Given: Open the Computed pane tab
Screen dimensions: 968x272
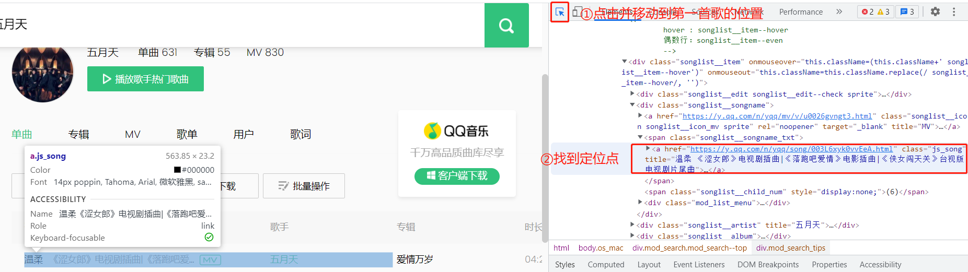Looking at the screenshot, I should coord(606,265).
